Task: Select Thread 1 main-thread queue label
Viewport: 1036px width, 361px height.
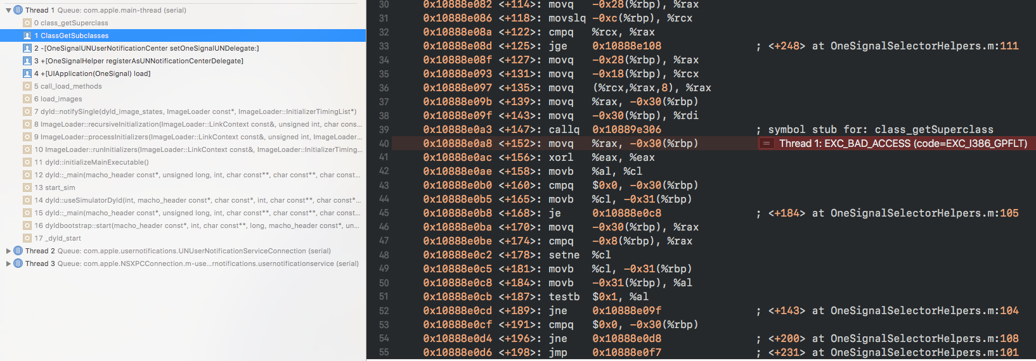Action: (122, 10)
